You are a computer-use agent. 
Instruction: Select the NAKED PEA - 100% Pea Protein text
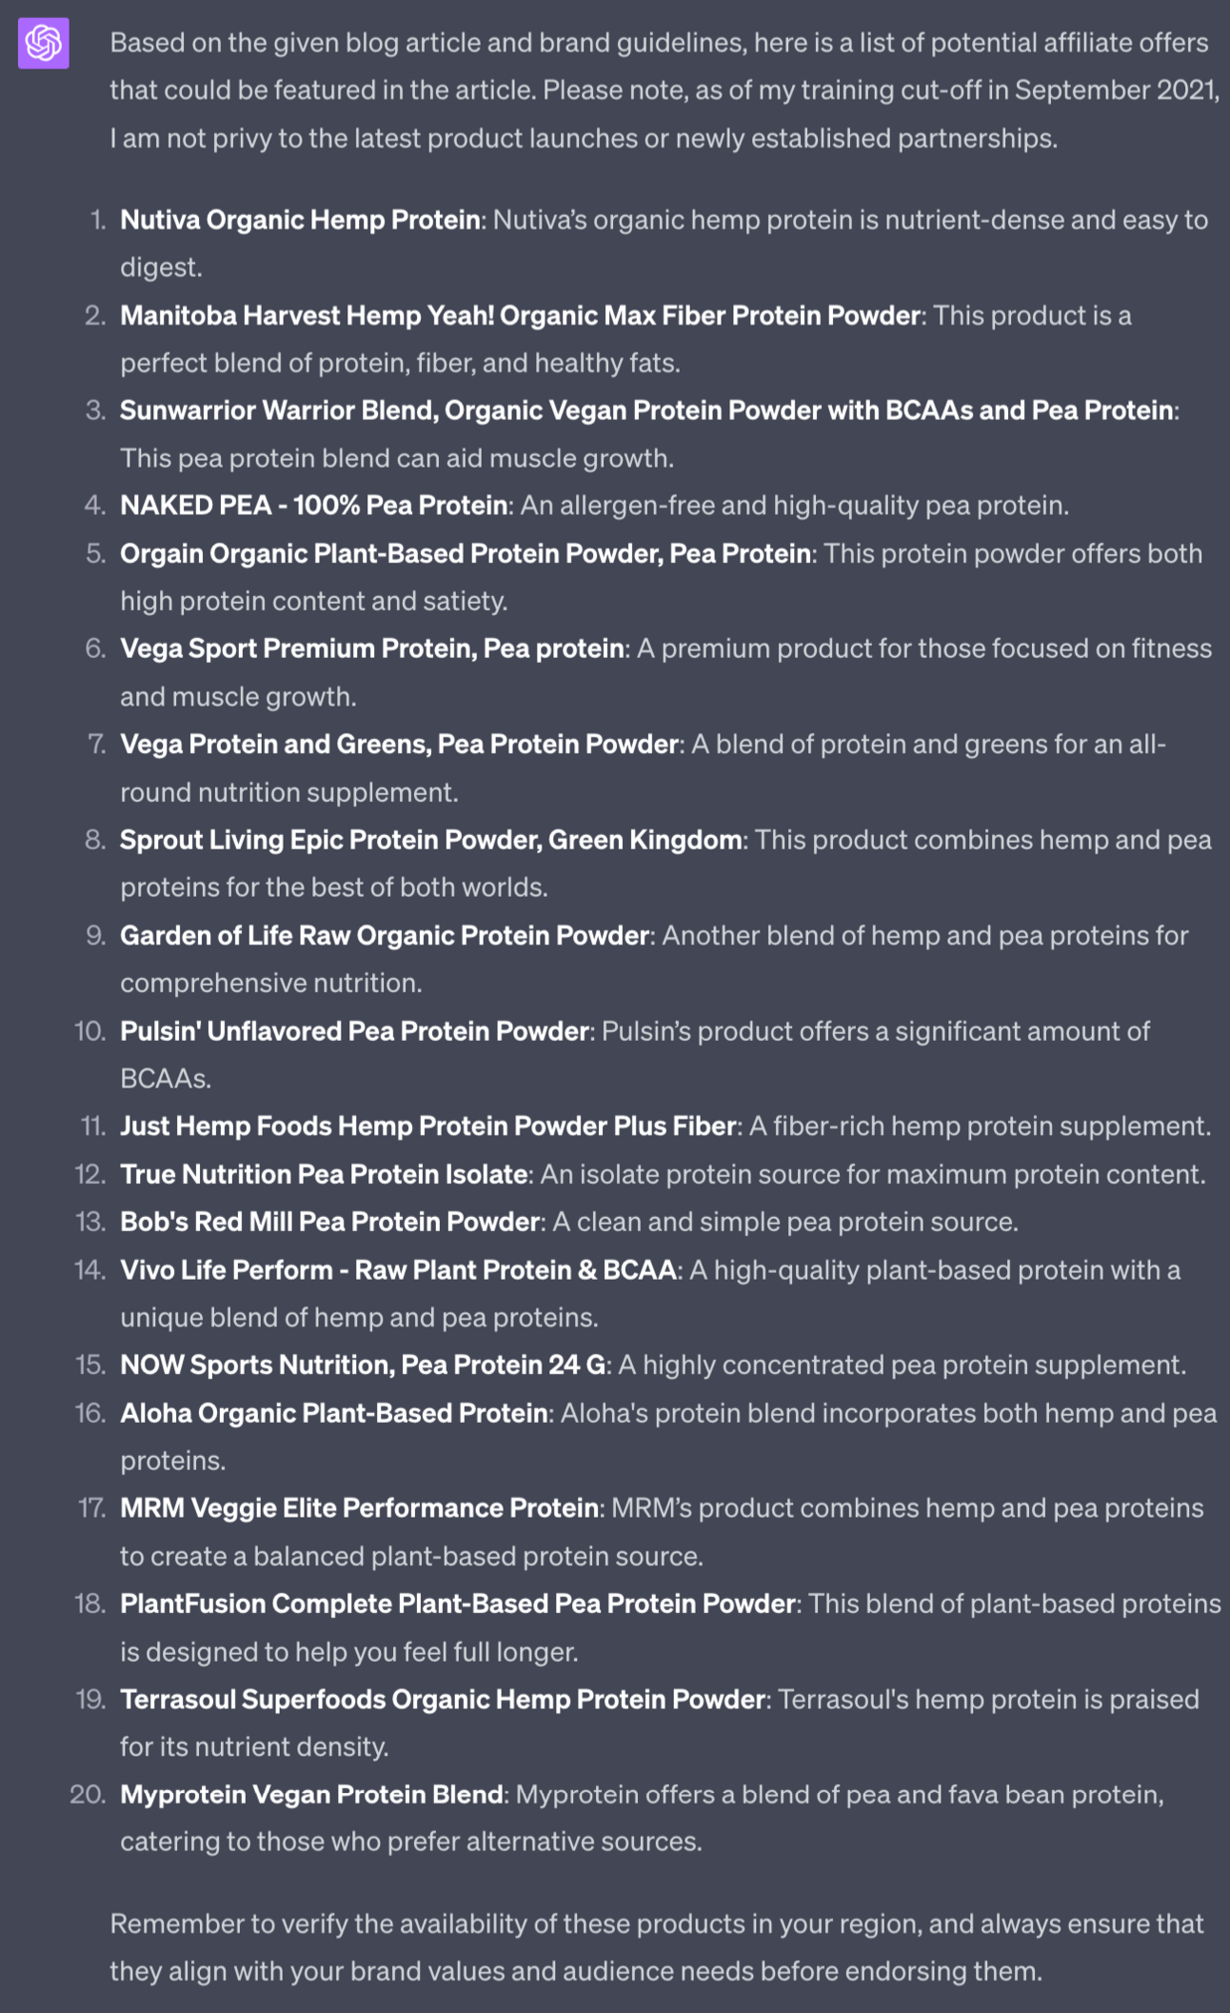point(313,505)
